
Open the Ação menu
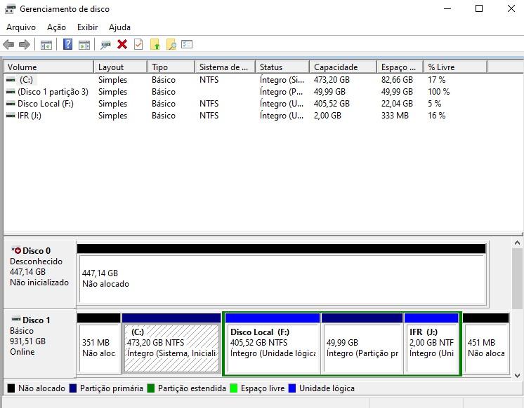[x=56, y=27]
